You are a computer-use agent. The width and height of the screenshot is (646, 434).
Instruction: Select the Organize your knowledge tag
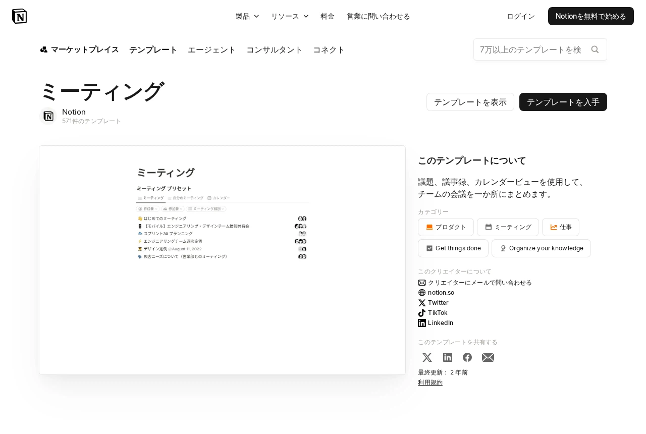pyautogui.click(x=541, y=248)
